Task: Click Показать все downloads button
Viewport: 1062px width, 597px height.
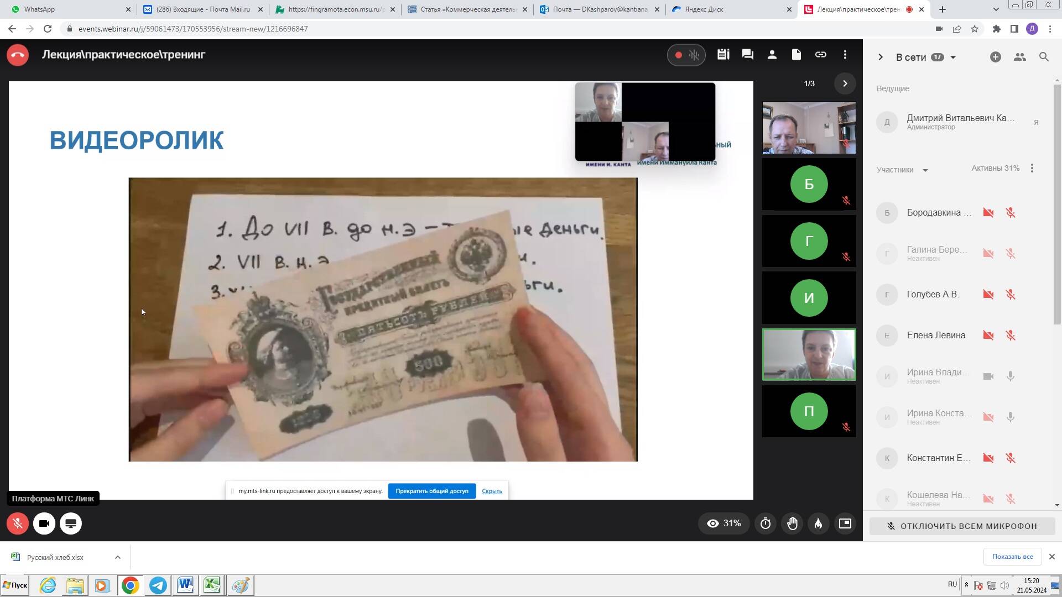Action: (1012, 557)
